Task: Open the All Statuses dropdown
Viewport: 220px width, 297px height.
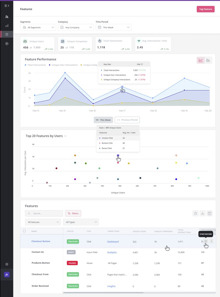Action: (x=43, y=222)
